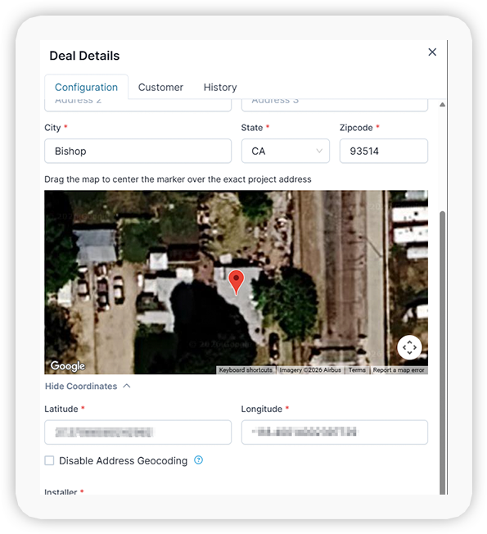Open the History tab
Viewport: 487px width, 534px height.
(220, 87)
